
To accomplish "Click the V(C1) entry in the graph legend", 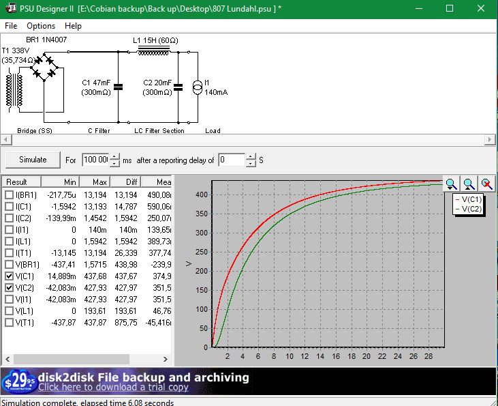I will pyautogui.click(x=469, y=199).
